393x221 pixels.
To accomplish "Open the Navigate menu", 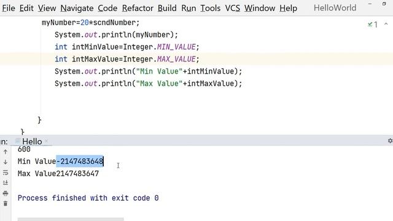I will tap(77, 8).
